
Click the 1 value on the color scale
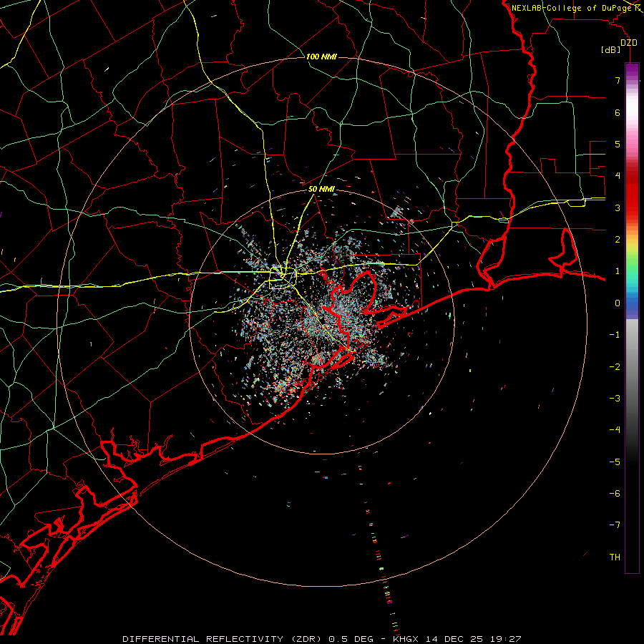[618, 271]
